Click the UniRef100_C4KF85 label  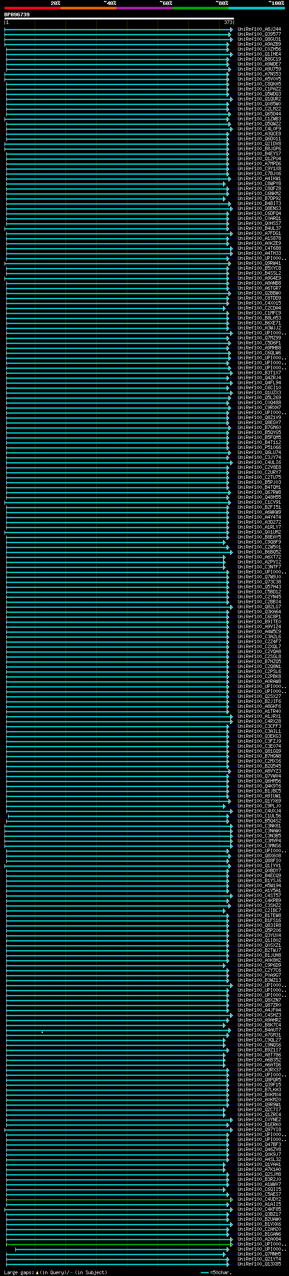click(259, 1209)
